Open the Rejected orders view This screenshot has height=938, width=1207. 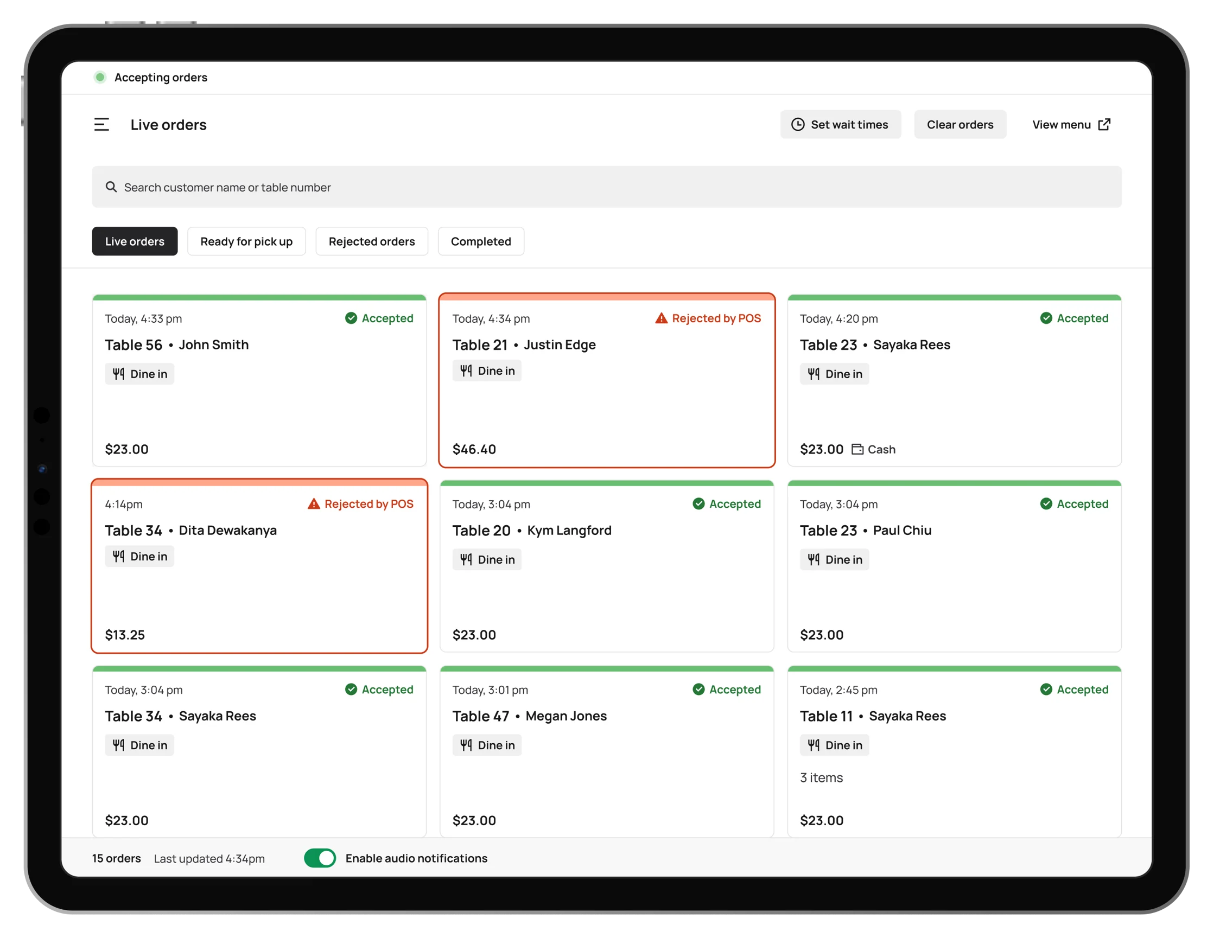tap(371, 241)
